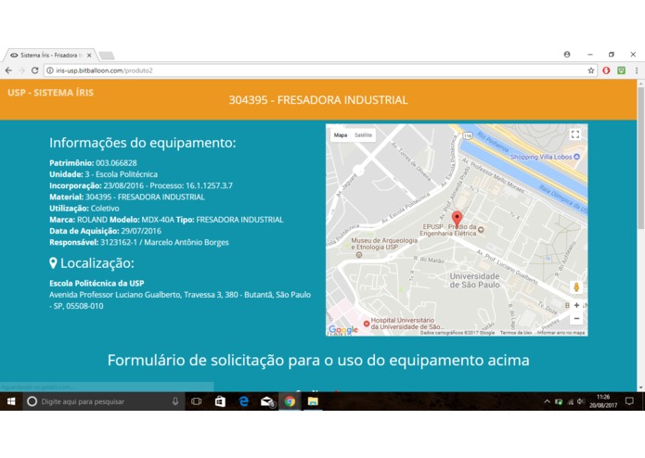Go to USP - SISTEMA ÍRIS home link
Image resolution: width=645 pixels, height=458 pixels.
51,93
